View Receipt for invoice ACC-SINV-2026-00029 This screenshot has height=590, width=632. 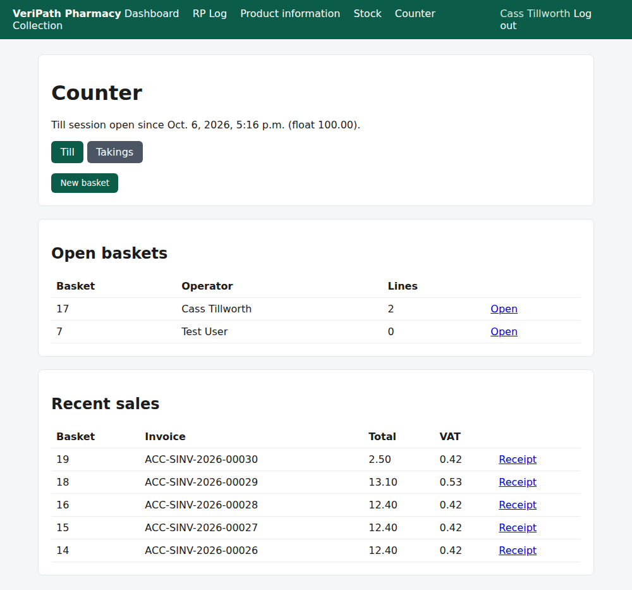518,482
